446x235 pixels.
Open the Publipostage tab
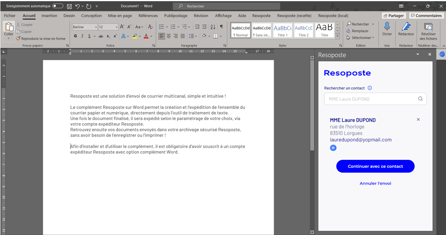[x=176, y=16]
